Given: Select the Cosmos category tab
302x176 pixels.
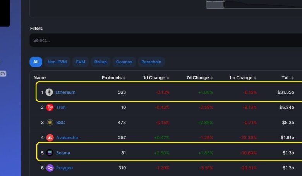Looking at the screenshot, I should tap(124, 62).
